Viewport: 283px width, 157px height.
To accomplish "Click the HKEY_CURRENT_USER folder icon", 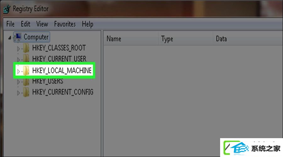I will (26, 59).
